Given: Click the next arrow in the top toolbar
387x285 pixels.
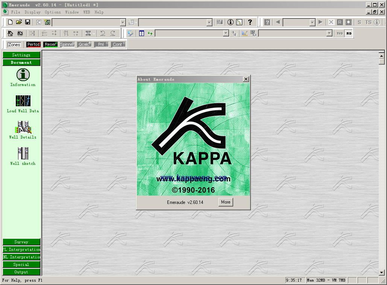Looking at the screenshot, I should 320,22.
